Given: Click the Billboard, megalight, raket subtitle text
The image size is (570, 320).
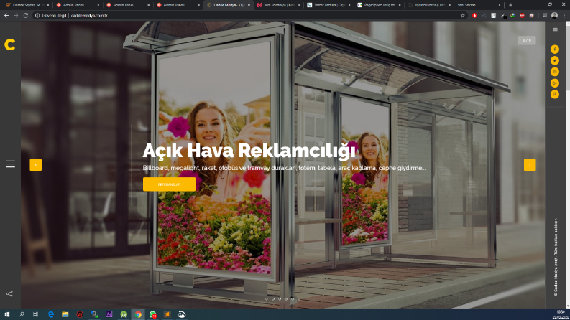Looking at the screenshot, I should 284,168.
